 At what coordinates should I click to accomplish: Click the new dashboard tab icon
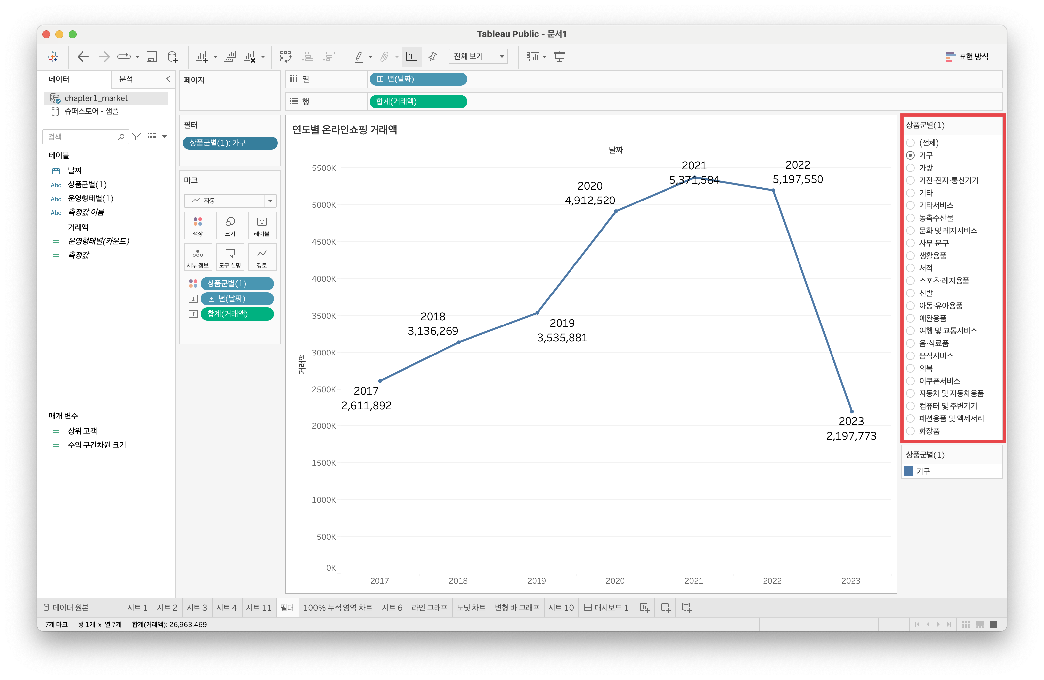tap(666, 608)
